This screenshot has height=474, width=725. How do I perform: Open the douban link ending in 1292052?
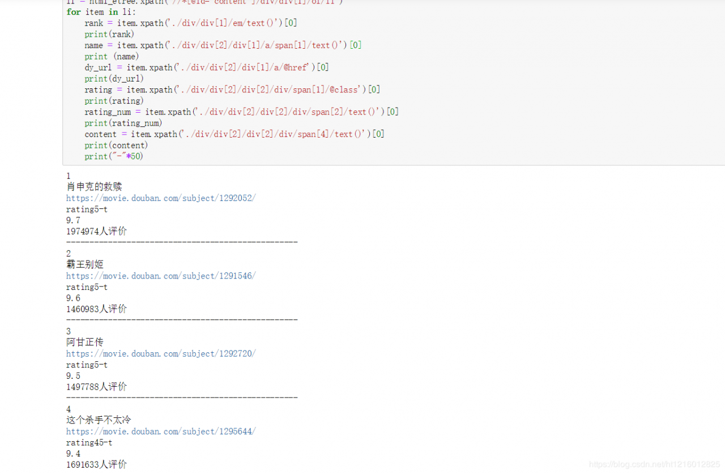(161, 198)
